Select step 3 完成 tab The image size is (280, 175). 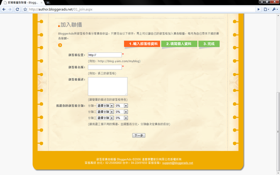209,44
